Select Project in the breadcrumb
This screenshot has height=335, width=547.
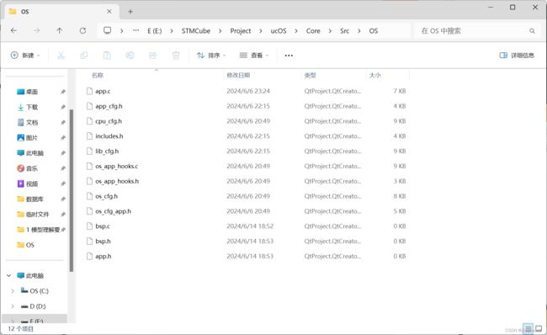pos(241,31)
